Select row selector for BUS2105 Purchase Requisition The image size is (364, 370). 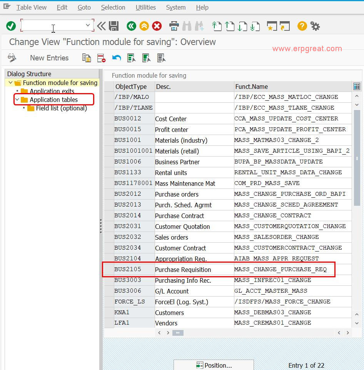point(109,269)
